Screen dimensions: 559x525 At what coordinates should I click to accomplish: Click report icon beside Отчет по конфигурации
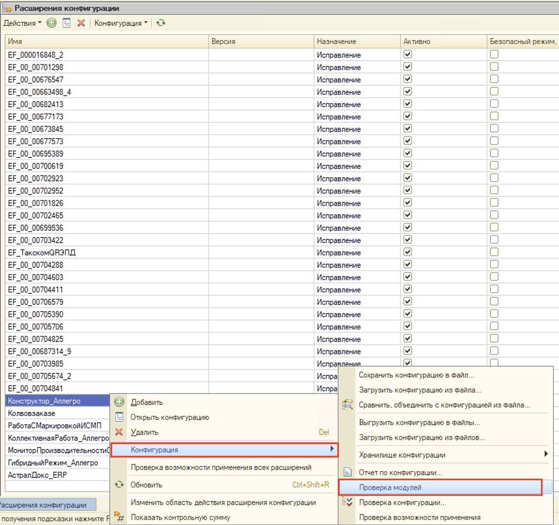pyautogui.click(x=348, y=472)
